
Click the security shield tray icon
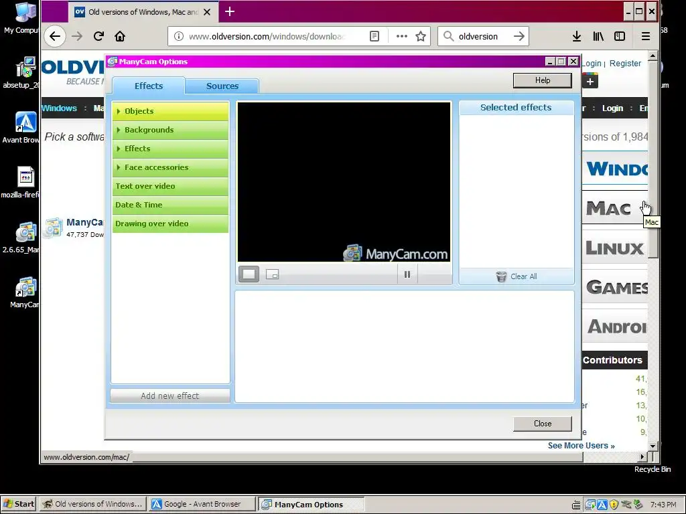coord(614,505)
